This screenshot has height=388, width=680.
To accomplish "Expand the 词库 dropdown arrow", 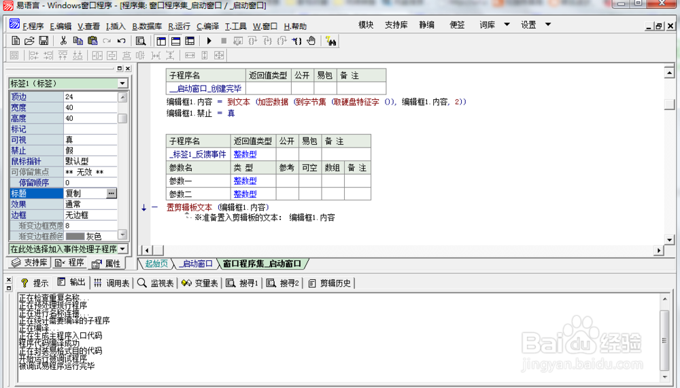I will (x=507, y=24).
